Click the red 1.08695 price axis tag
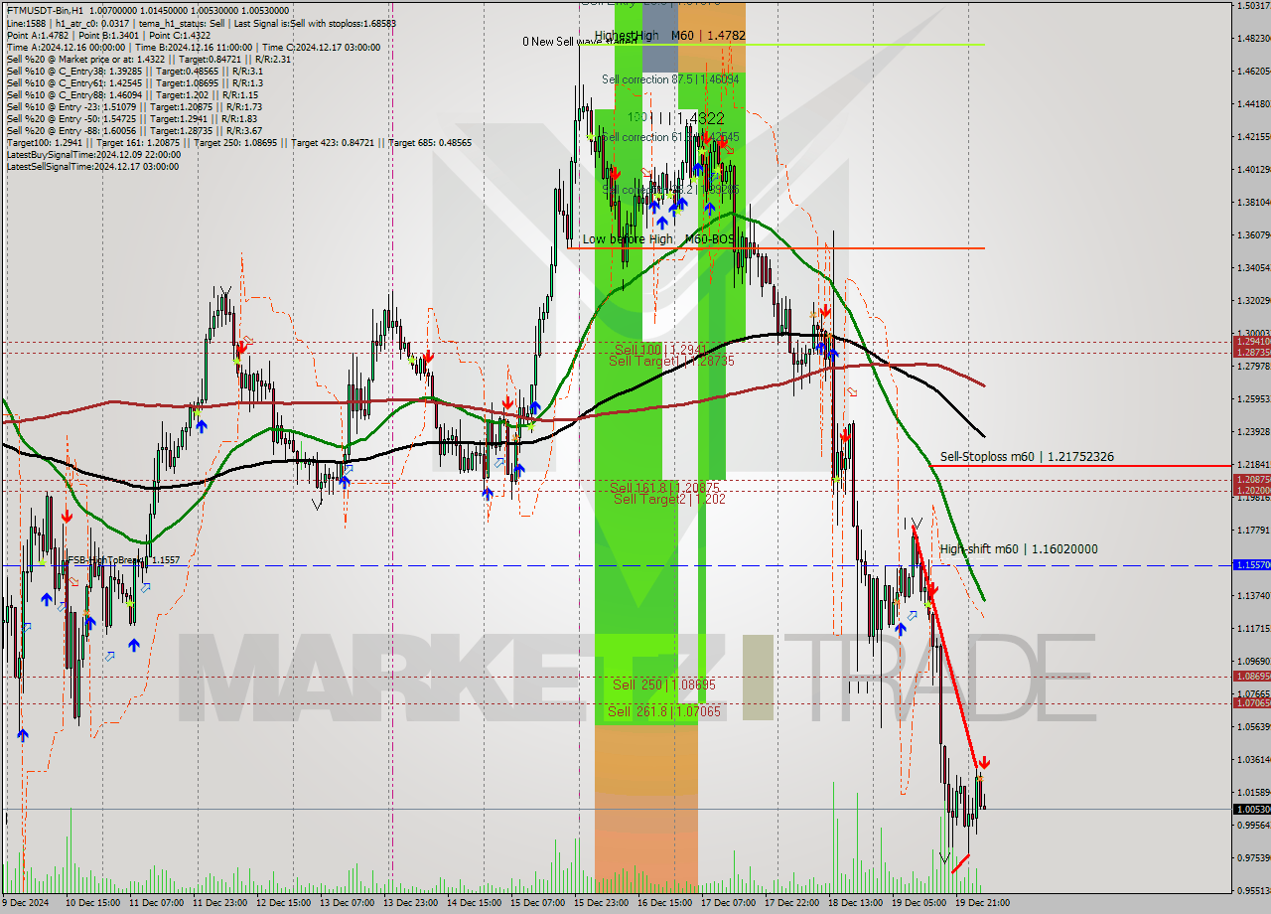Image resolution: width=1271 pixels, height=914 pixels. coord(1251,677)
